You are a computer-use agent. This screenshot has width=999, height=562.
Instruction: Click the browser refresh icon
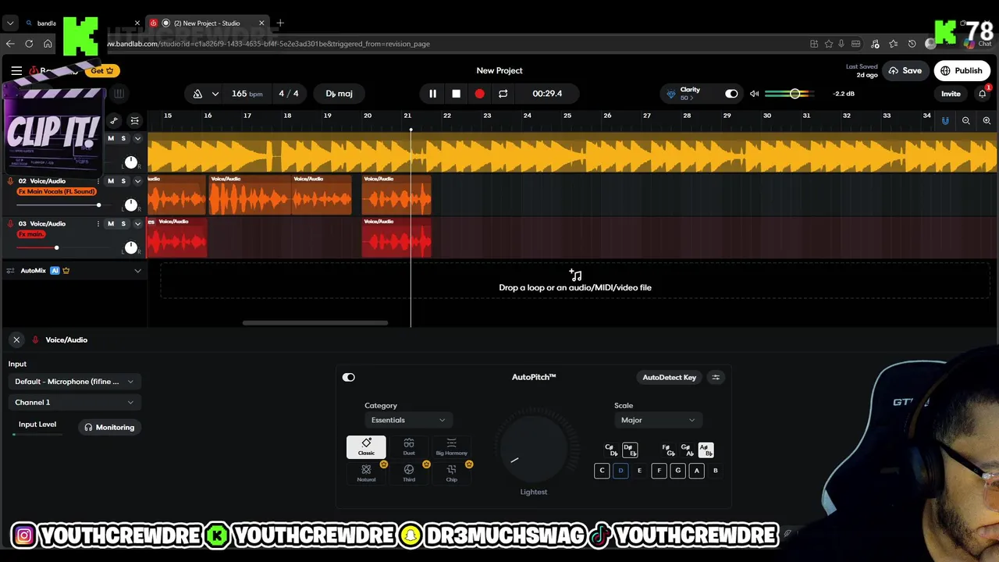tap(29, 44)
